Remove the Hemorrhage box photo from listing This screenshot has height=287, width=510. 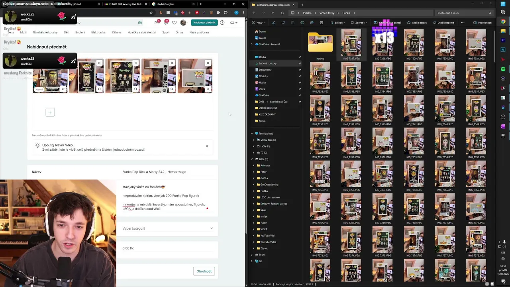pos(172,63)
